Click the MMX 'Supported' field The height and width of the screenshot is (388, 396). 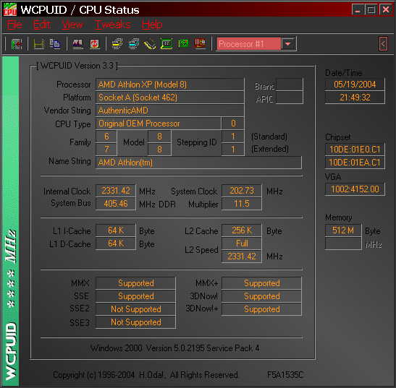[x=135, y=283]
